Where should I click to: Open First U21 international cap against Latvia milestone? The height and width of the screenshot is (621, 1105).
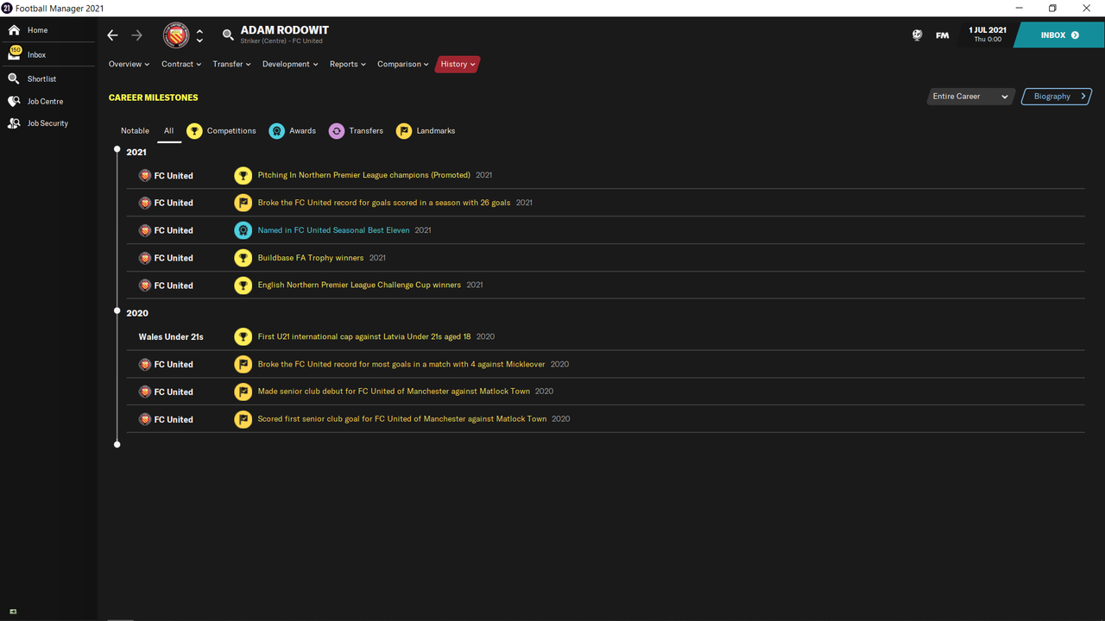pyautogui.click(x=364, y=336)
